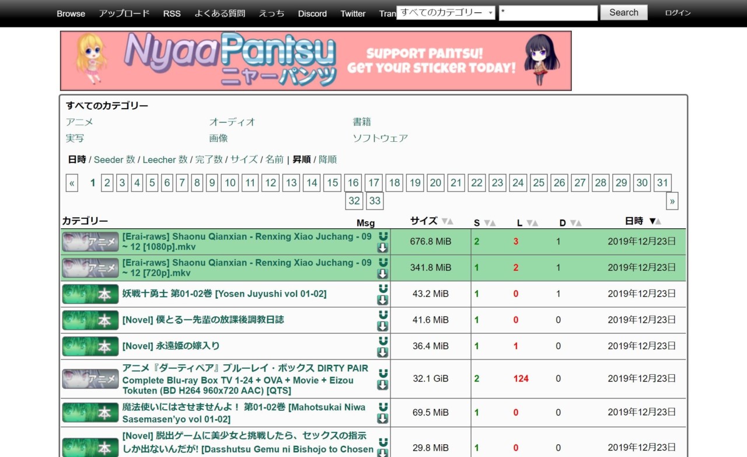
Task: Open アップロード upload page
Action: click(124, 13)
